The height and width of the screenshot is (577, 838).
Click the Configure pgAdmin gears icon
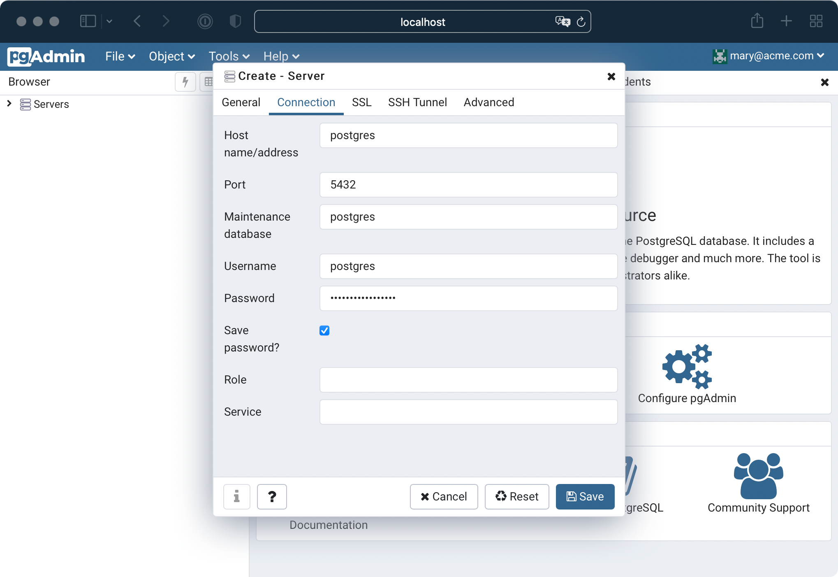[x=687, y=366]
